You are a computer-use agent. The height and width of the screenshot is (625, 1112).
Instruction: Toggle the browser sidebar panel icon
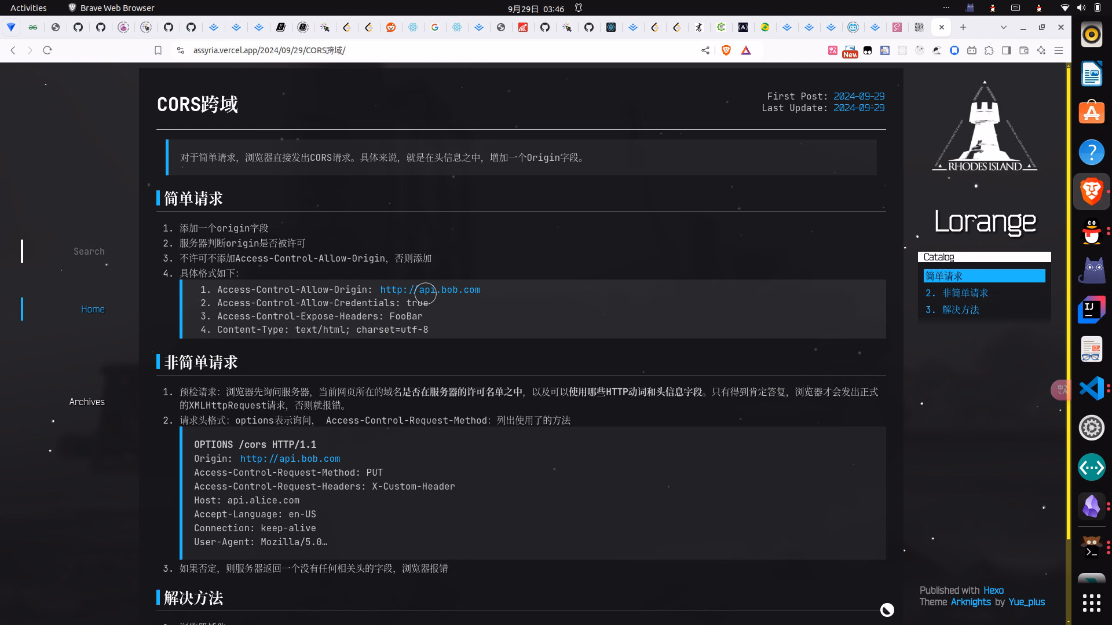1007,50
